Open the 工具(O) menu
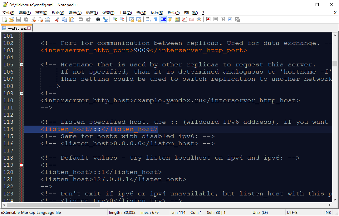Viewport: 339px width, 216px height. coord(125,13)
